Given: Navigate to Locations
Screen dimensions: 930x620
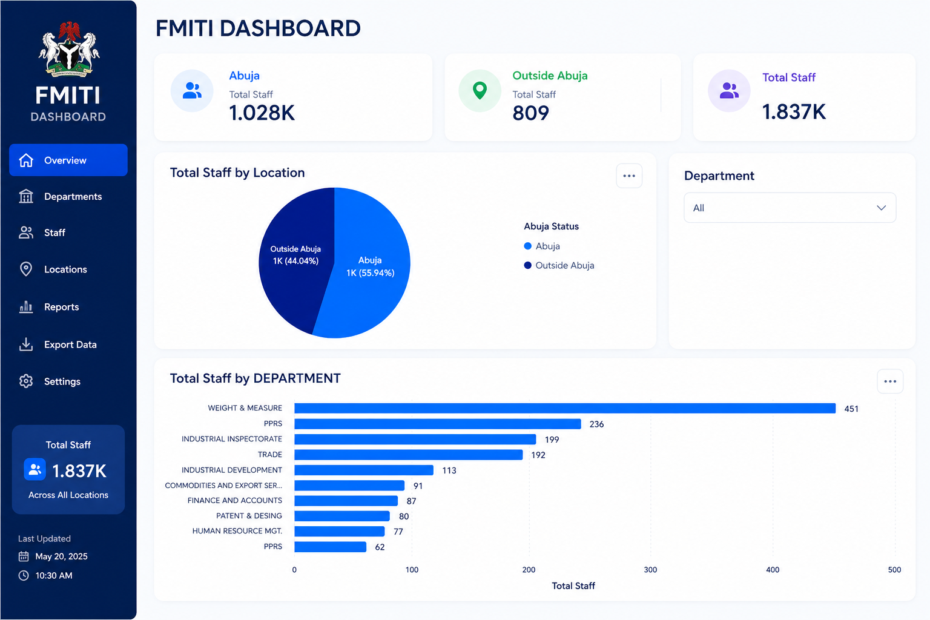Looking at the screenshot, I should [x=68, y=269].
